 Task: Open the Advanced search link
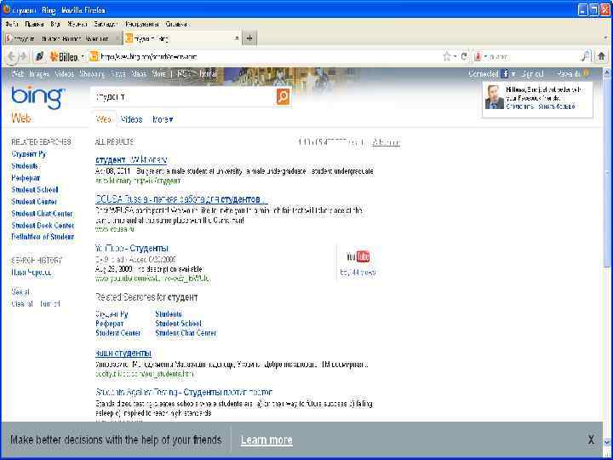[386, 142]
